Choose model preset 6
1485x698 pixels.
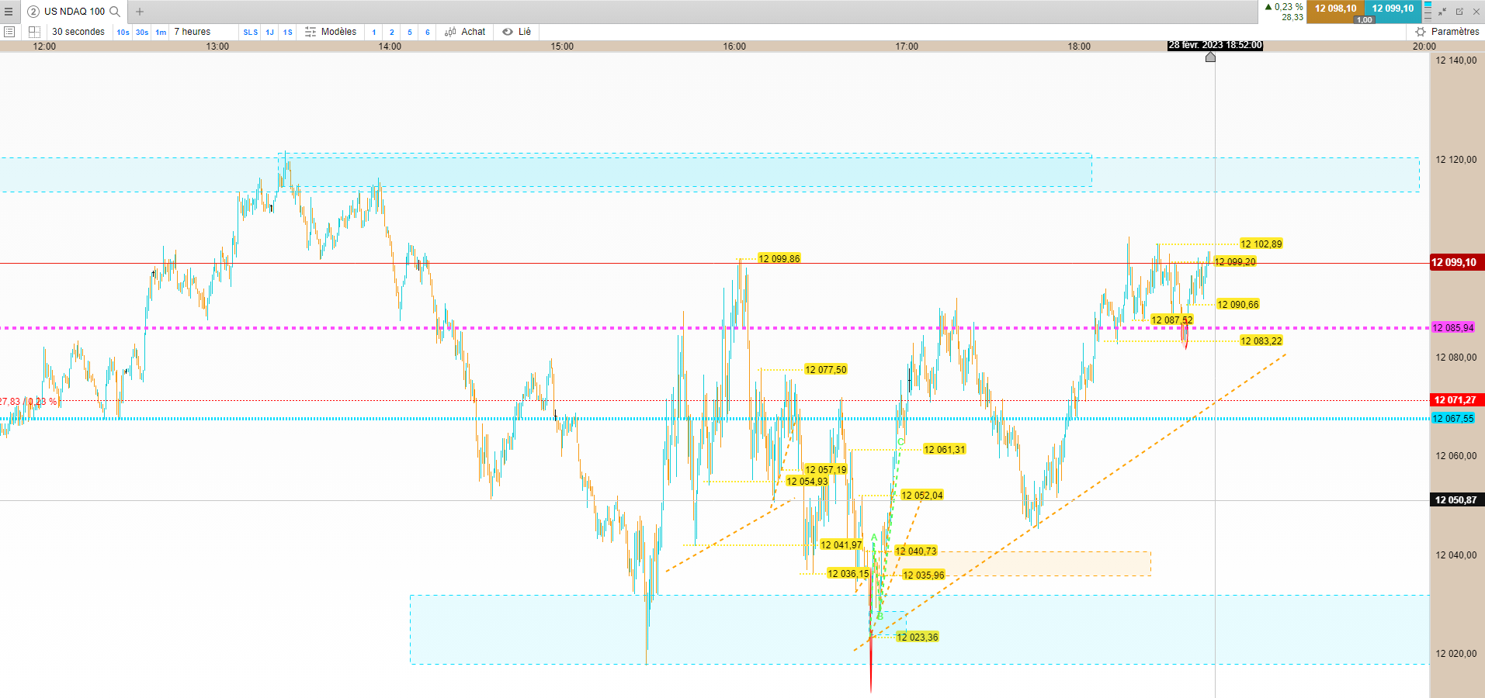tap(428, 33)
